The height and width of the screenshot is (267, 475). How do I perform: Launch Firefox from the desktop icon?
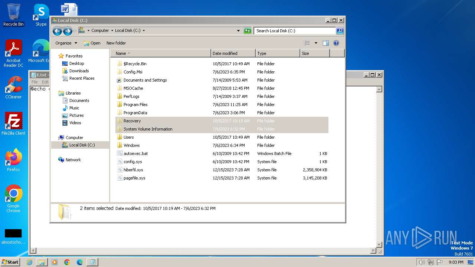click(13, 160)
